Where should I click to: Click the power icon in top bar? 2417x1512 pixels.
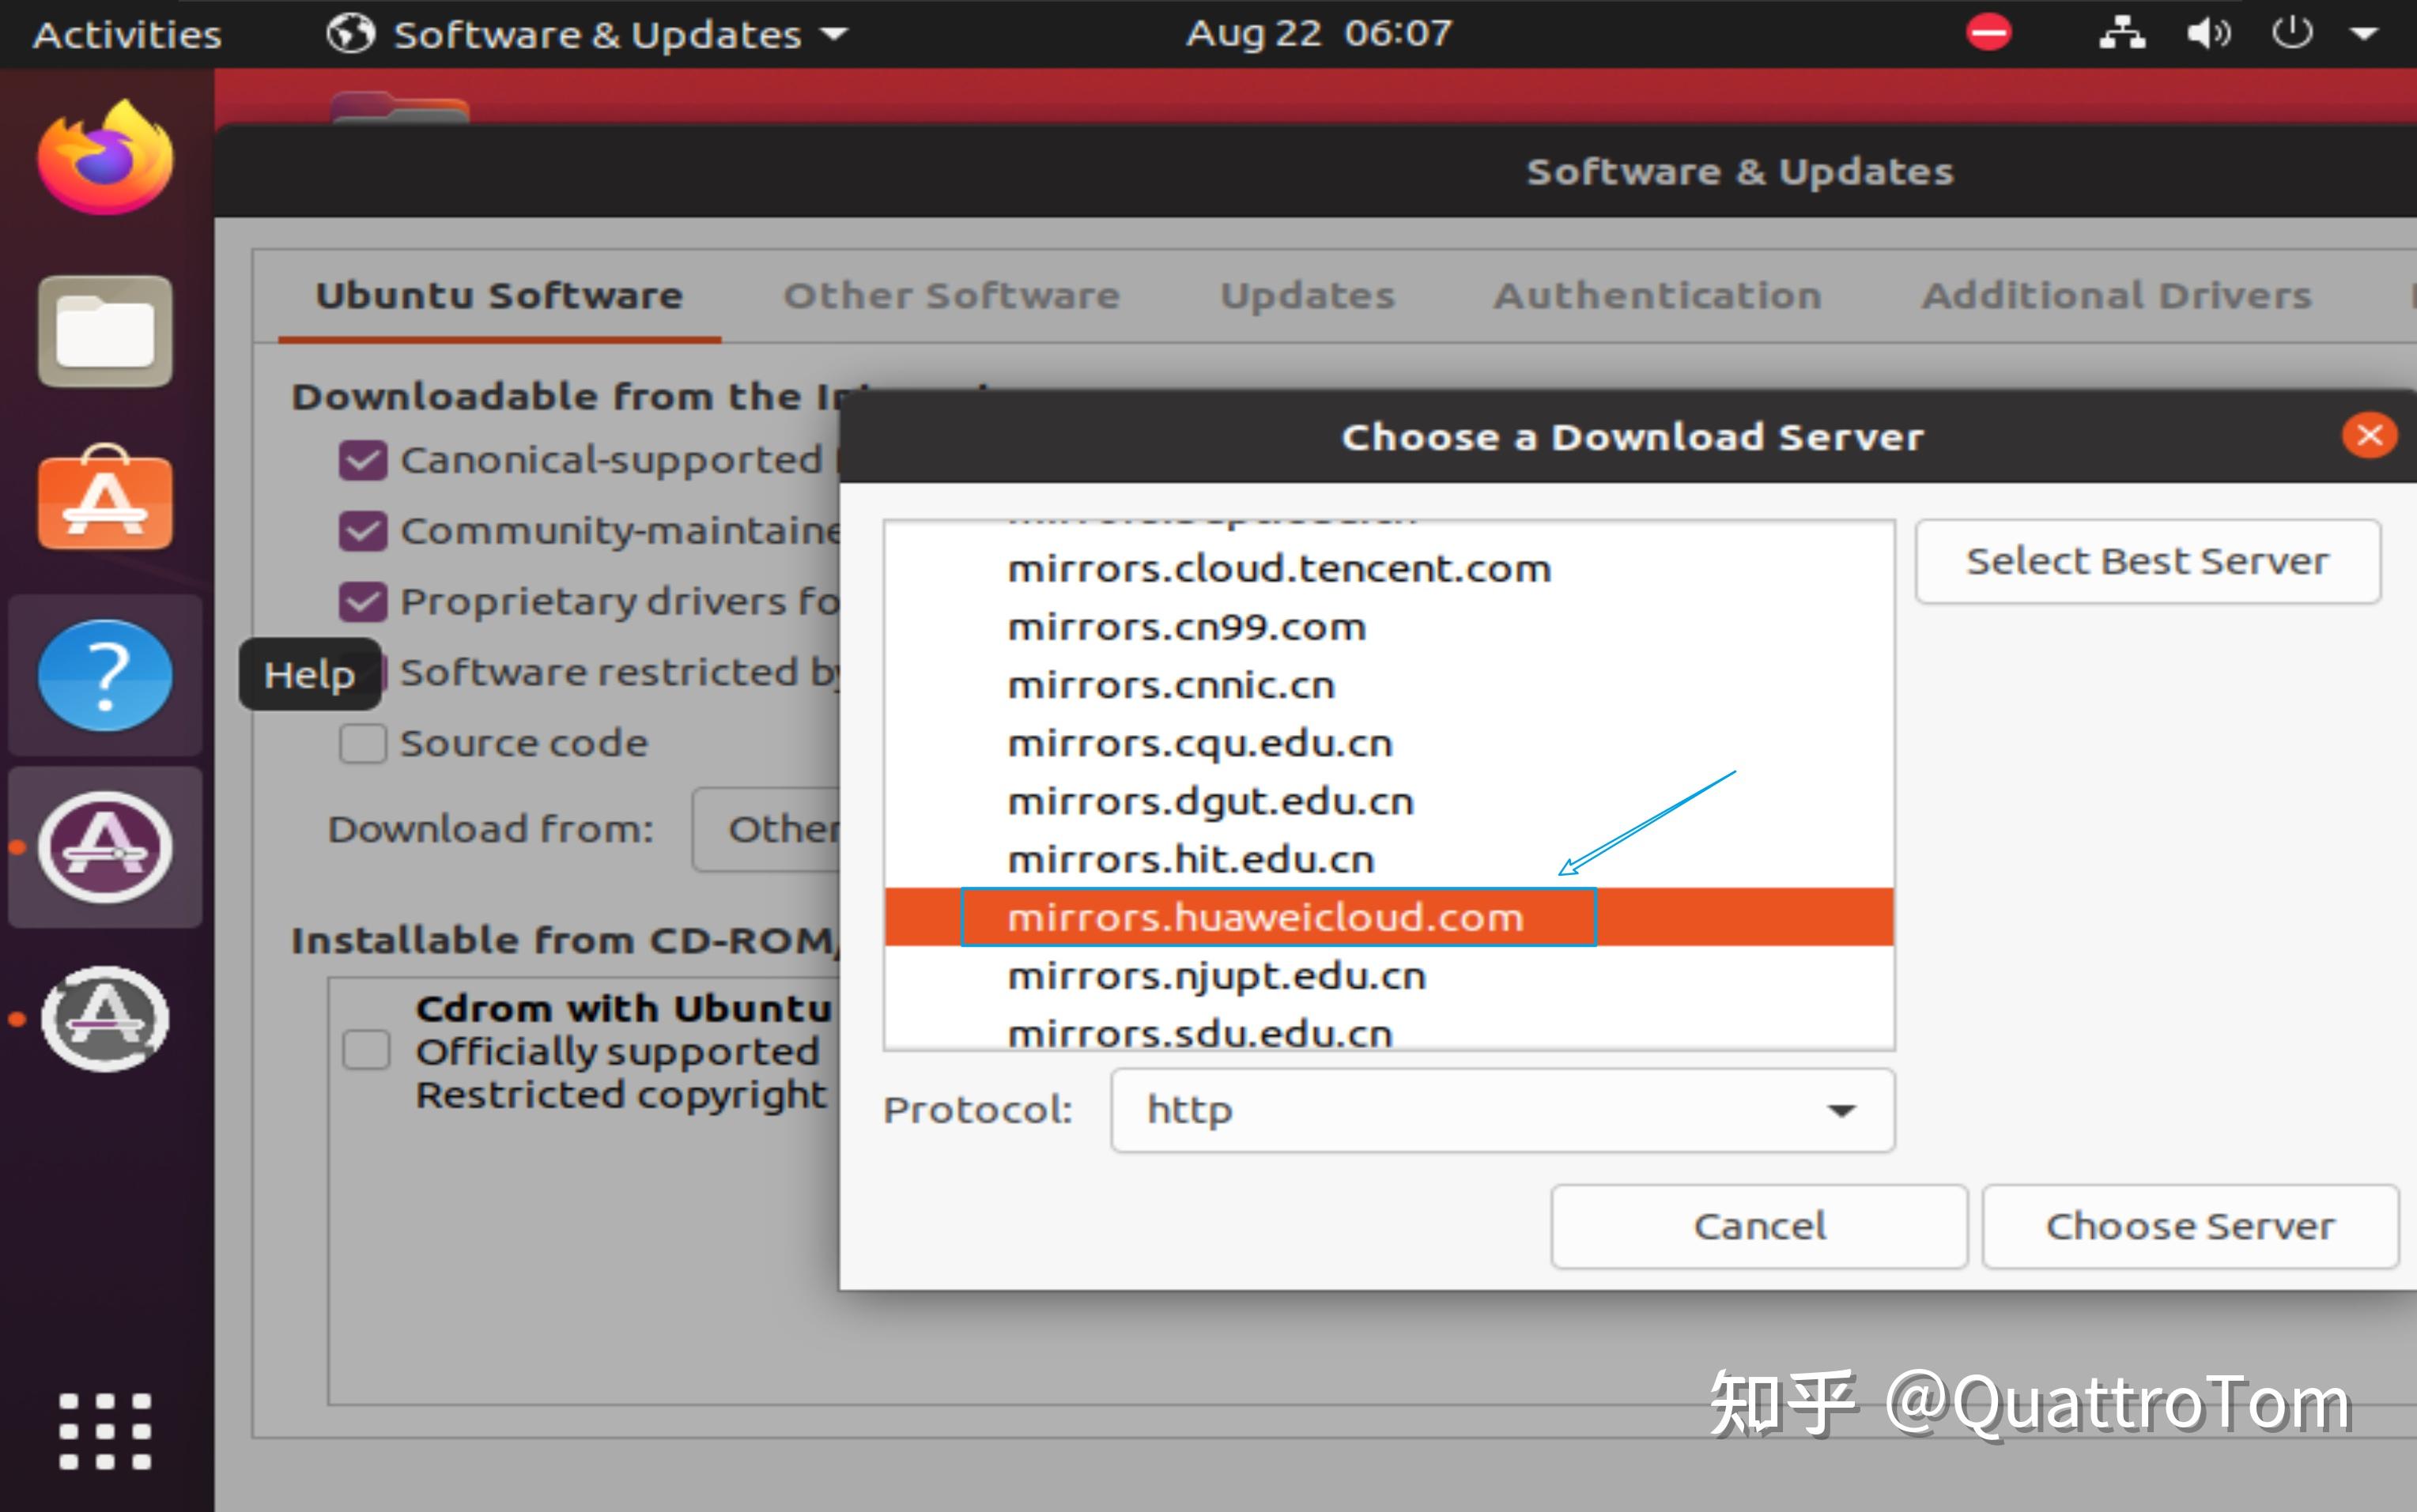[2291, 33]
